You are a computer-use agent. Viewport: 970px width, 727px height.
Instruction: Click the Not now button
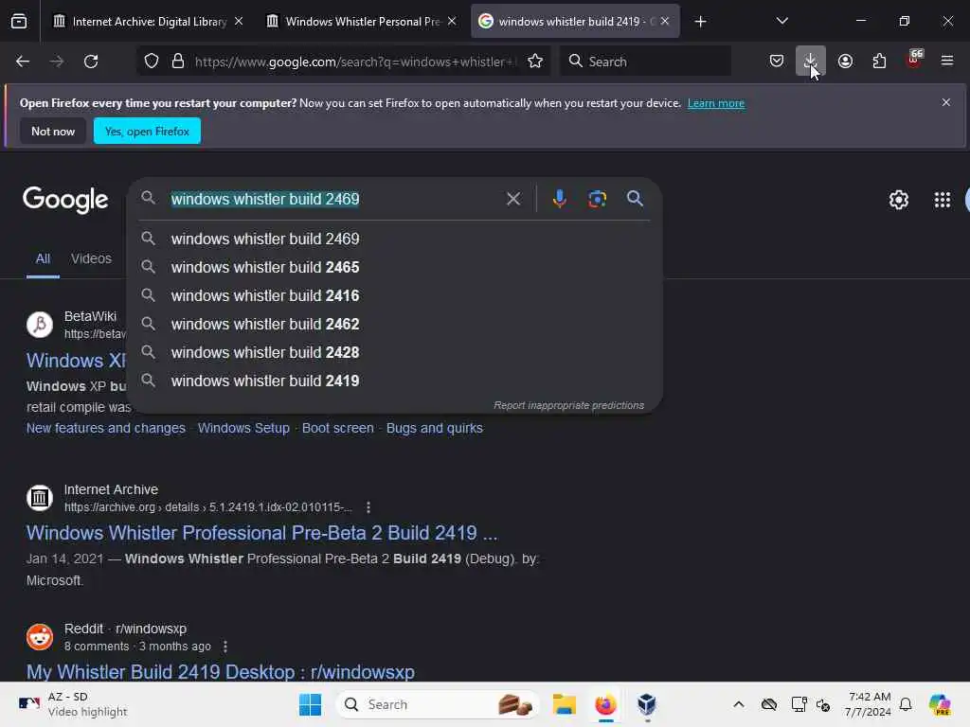pyautogui.click(x=53, y=131)
